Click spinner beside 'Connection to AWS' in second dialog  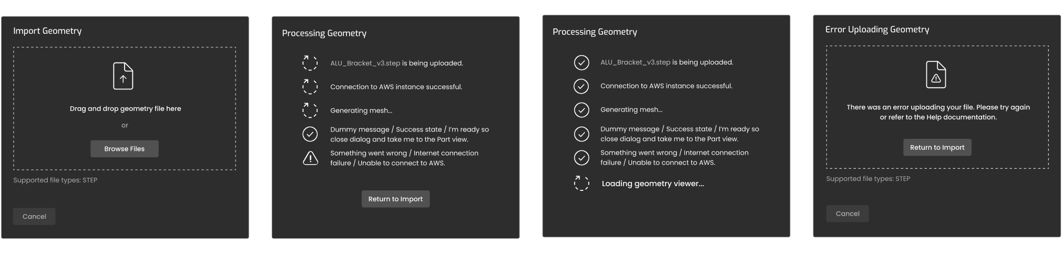(x=310, y=87)
